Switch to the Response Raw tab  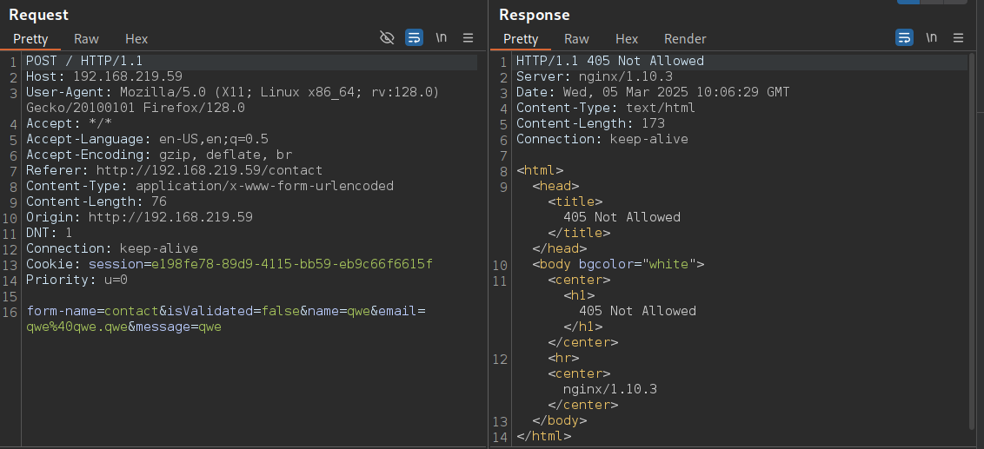(x=576, y=39)
